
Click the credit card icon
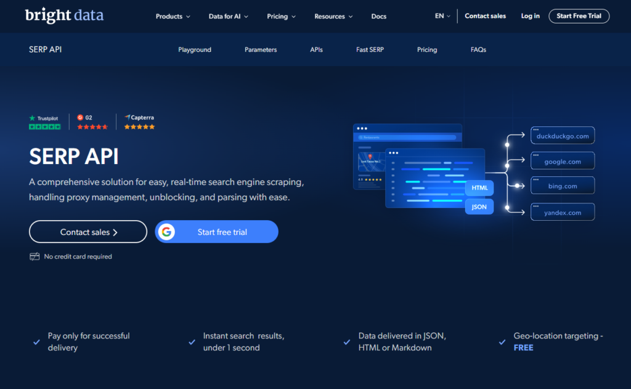pos(35,256)
